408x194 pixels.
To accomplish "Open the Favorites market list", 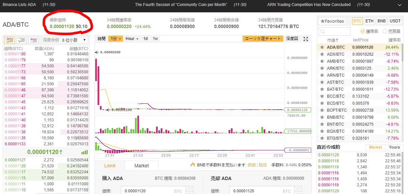I will click(x=332, y=21).
